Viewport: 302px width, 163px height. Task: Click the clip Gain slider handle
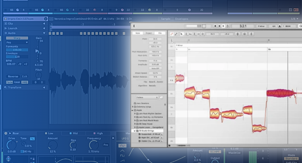click(36, 51)
